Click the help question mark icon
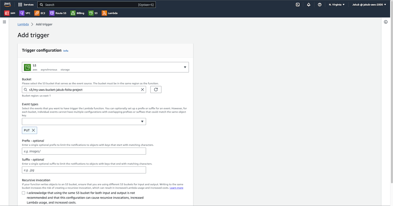The width and height of the screenshot is (393, 206). 320,5
